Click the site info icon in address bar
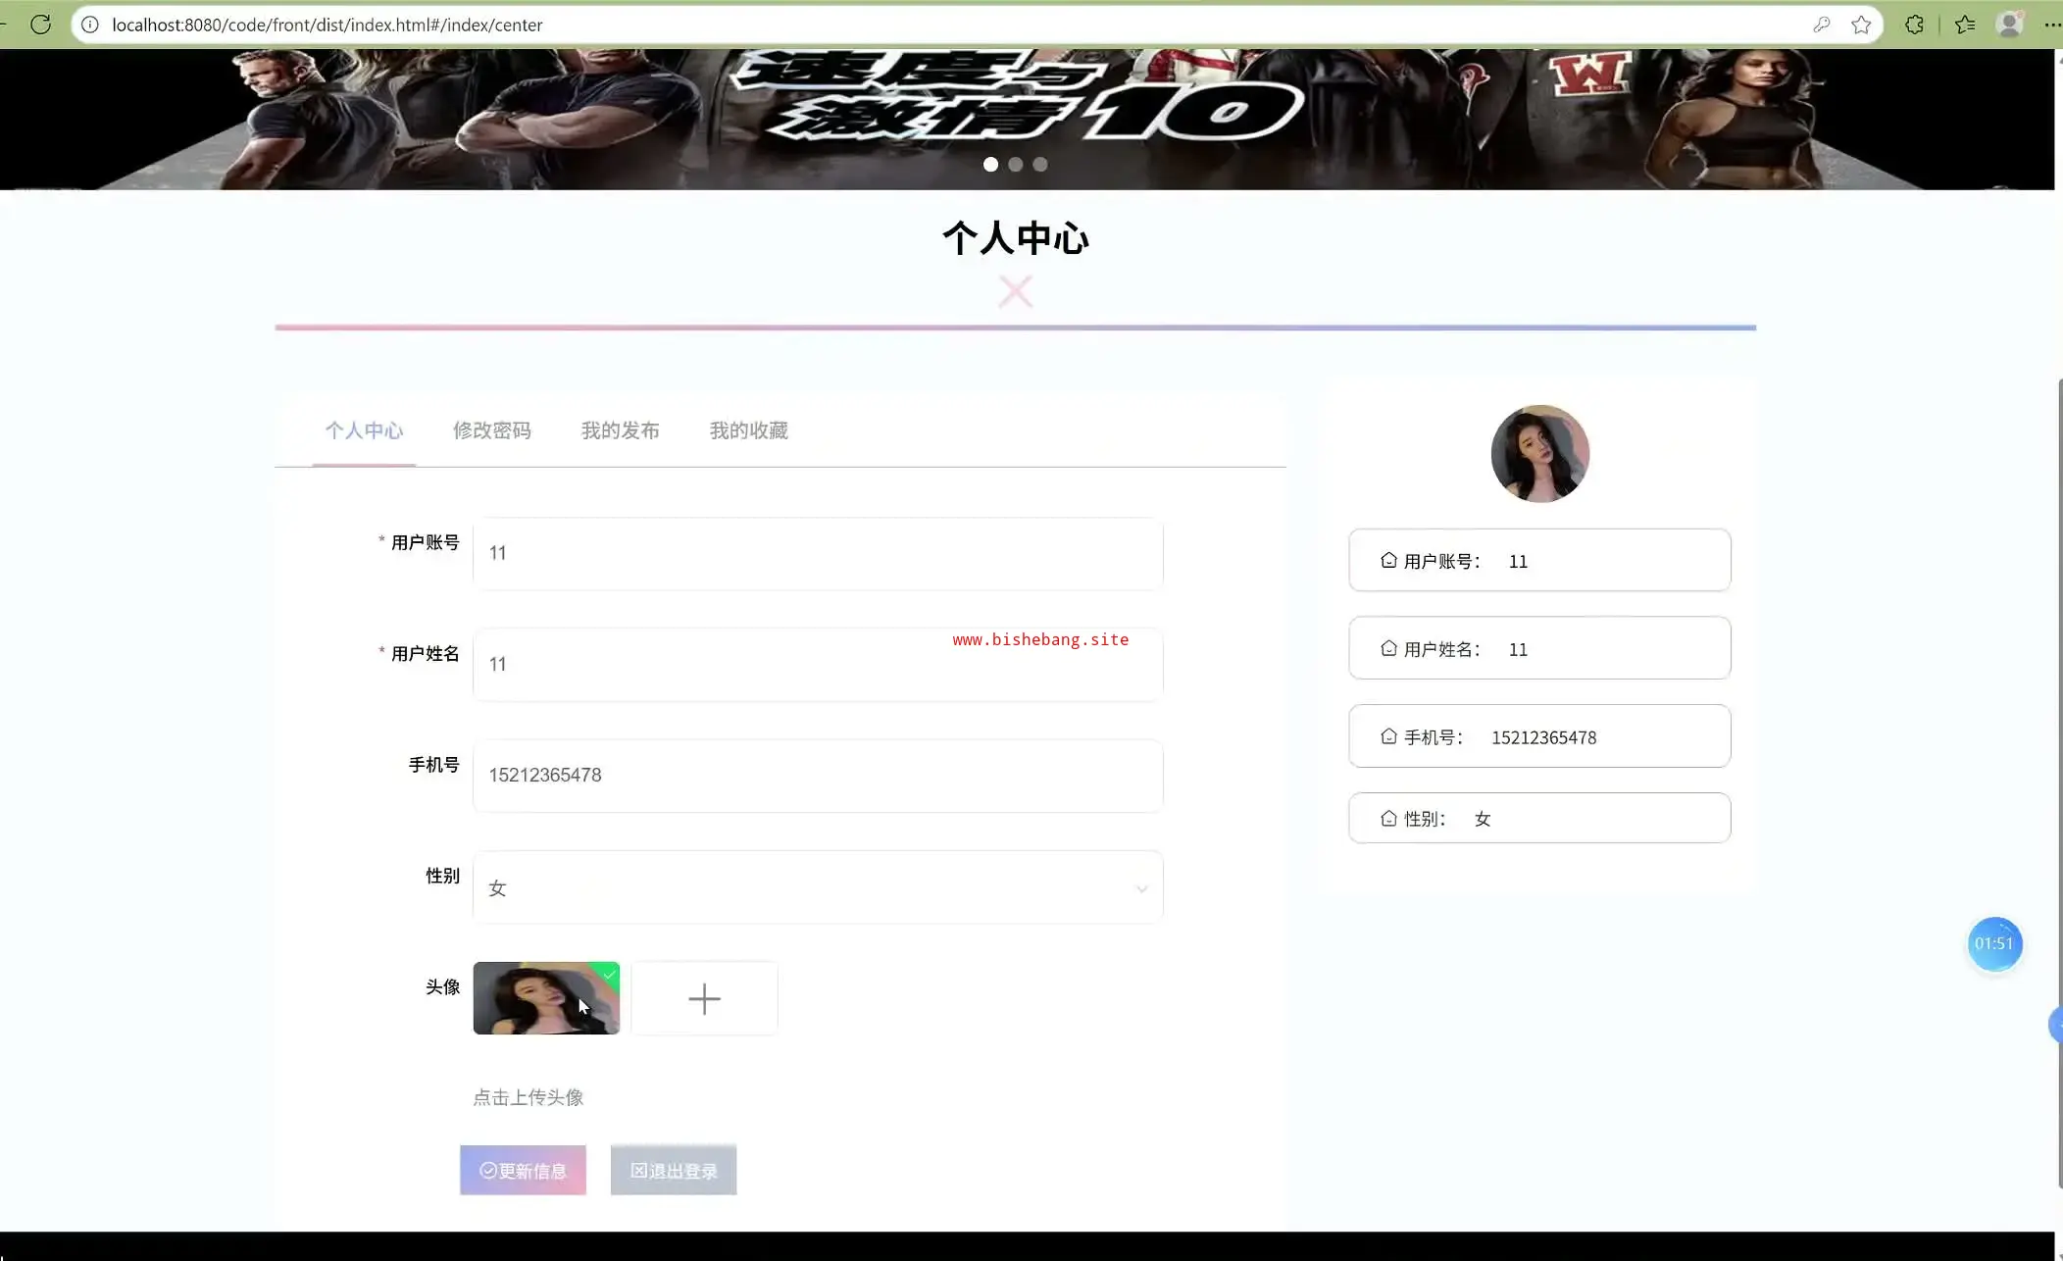This screenshot has height=1261, width=2063. point(90,25)
